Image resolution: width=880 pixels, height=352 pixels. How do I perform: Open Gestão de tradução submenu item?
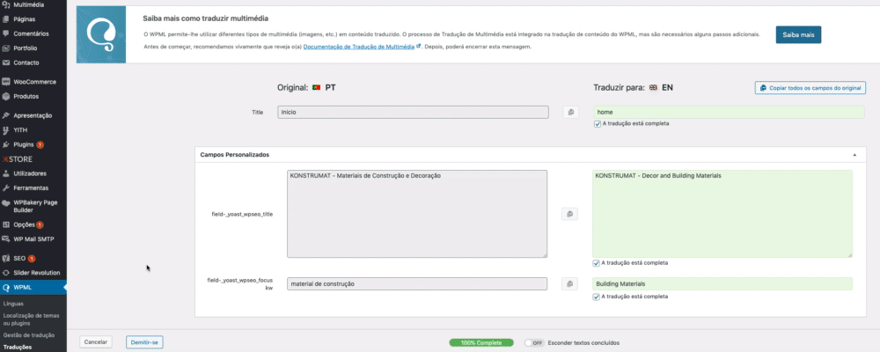[x=29, y=335]
